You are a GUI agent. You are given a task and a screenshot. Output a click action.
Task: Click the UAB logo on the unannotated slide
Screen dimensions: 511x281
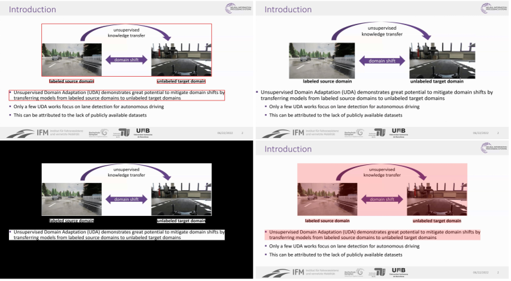[399, 133]
